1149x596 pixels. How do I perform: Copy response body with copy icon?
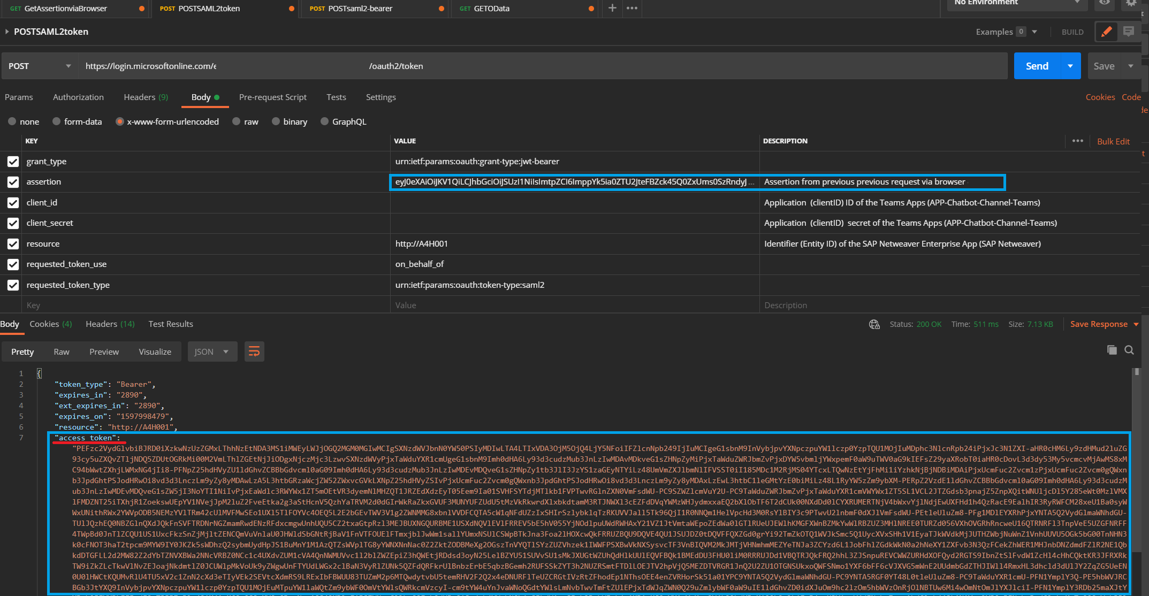click(1112, 350)
